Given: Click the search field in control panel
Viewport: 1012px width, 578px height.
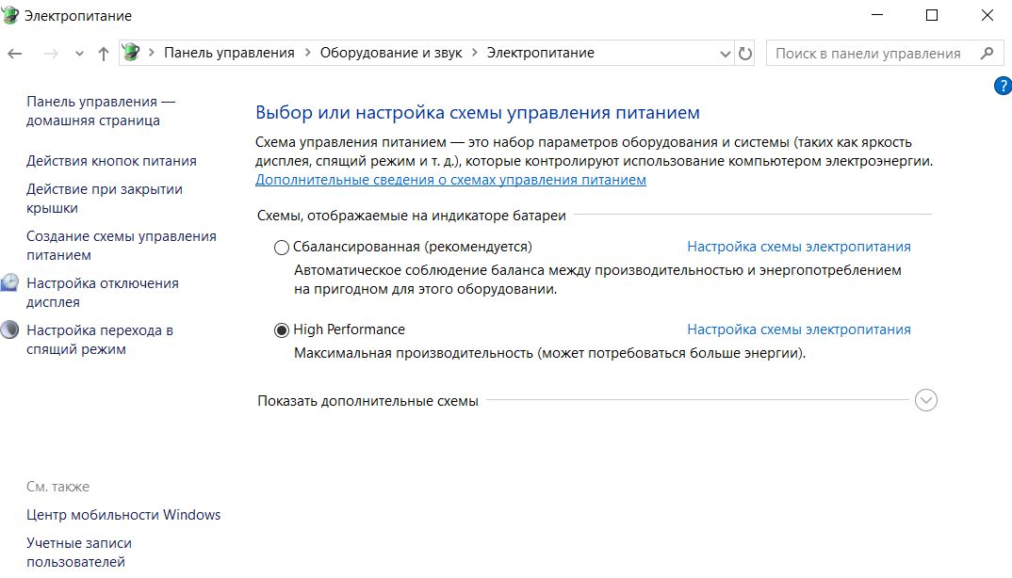Looking at the screenshot, I should 884,53.
